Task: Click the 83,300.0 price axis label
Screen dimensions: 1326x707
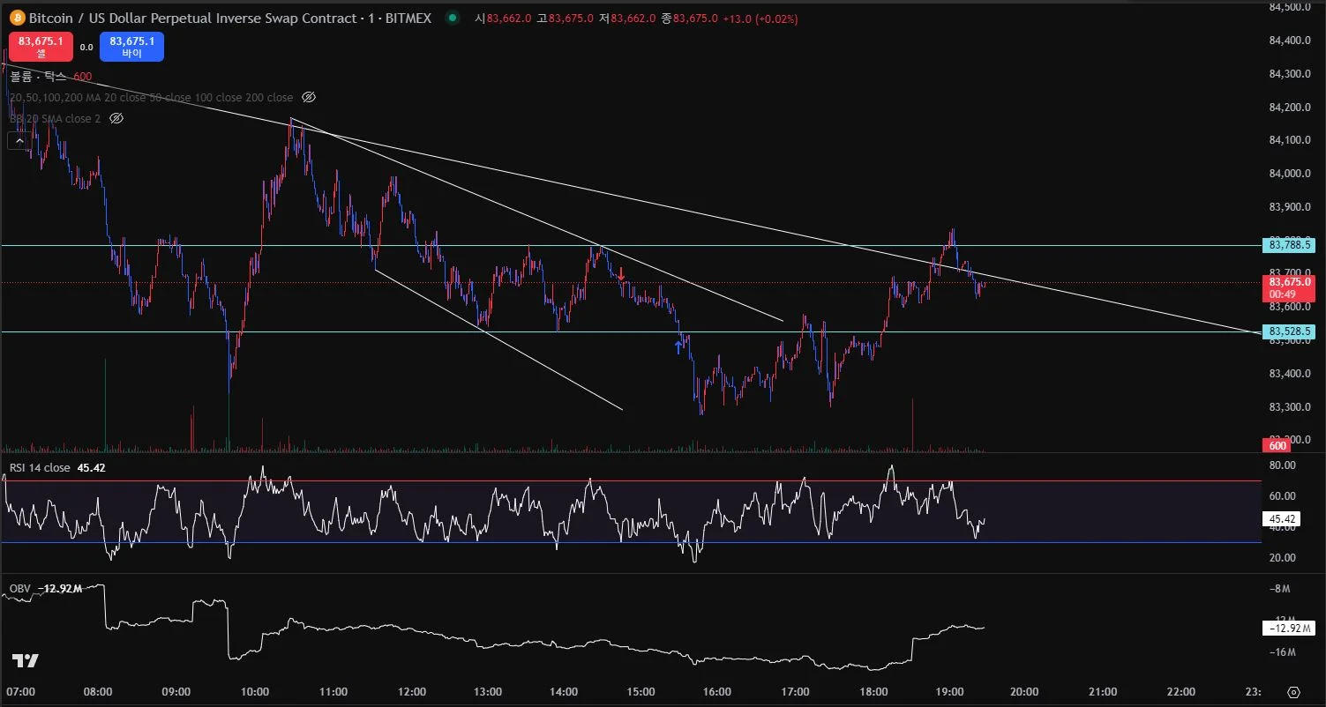Action: (1290, 407)
